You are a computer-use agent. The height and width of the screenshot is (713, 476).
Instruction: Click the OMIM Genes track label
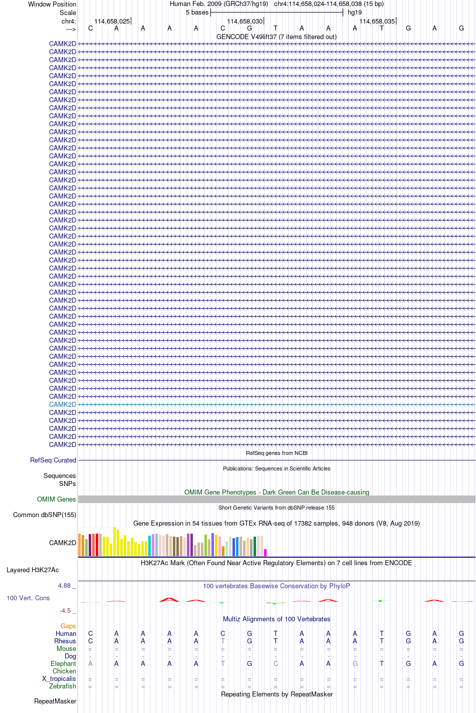(x=57, y=499)
